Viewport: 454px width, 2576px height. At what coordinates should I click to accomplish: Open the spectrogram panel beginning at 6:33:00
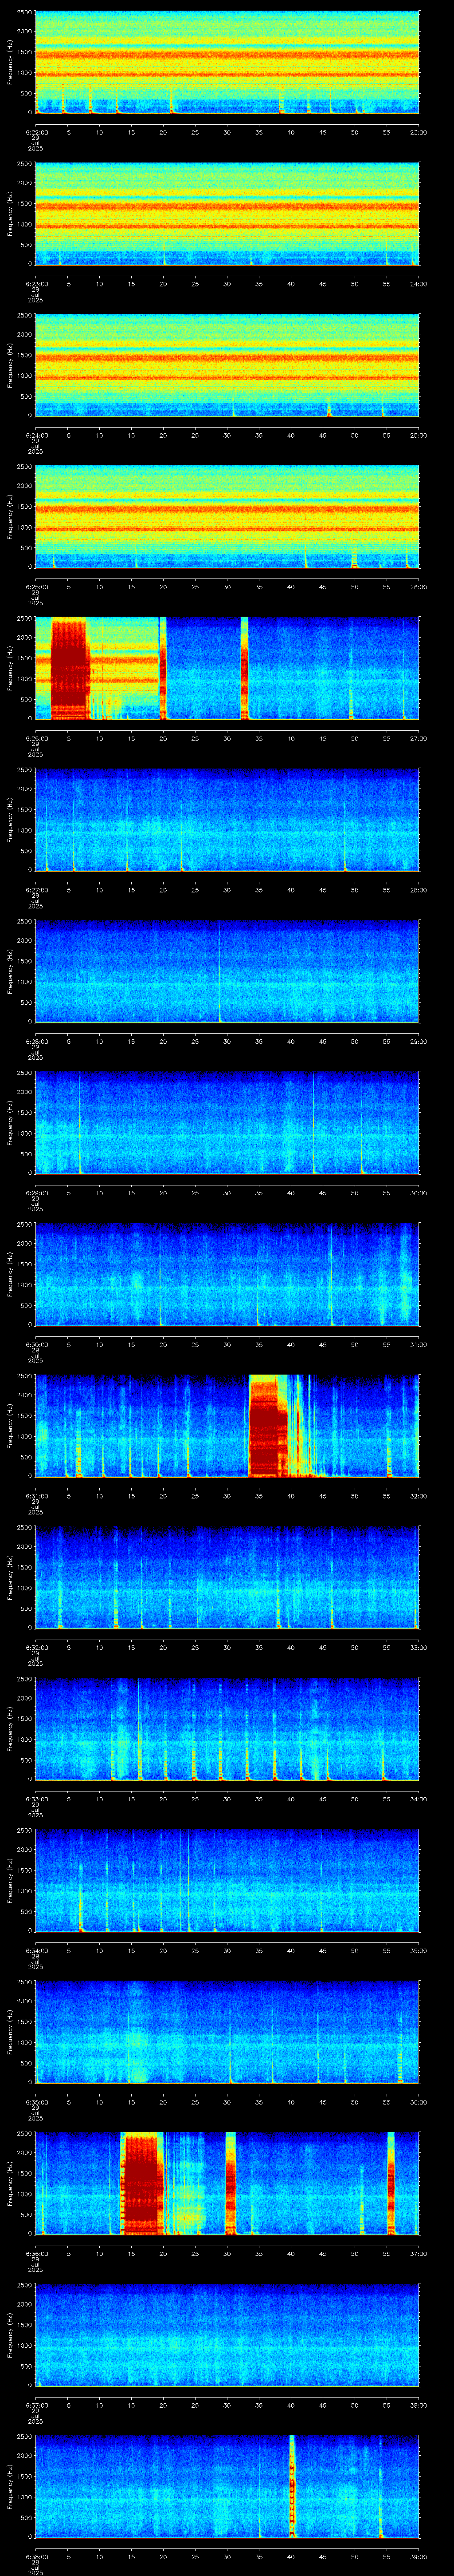click(227, 1728)
